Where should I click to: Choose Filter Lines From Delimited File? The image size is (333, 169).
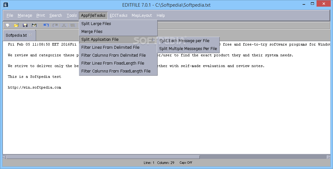118,47
